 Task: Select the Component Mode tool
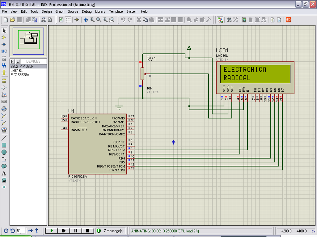4,38
